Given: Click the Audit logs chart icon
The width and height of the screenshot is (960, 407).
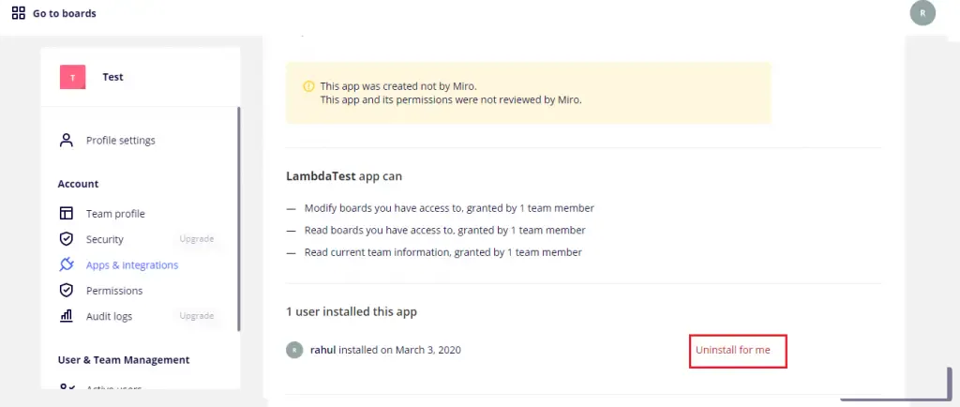Looking at the screenshot, I should point(66,316).
